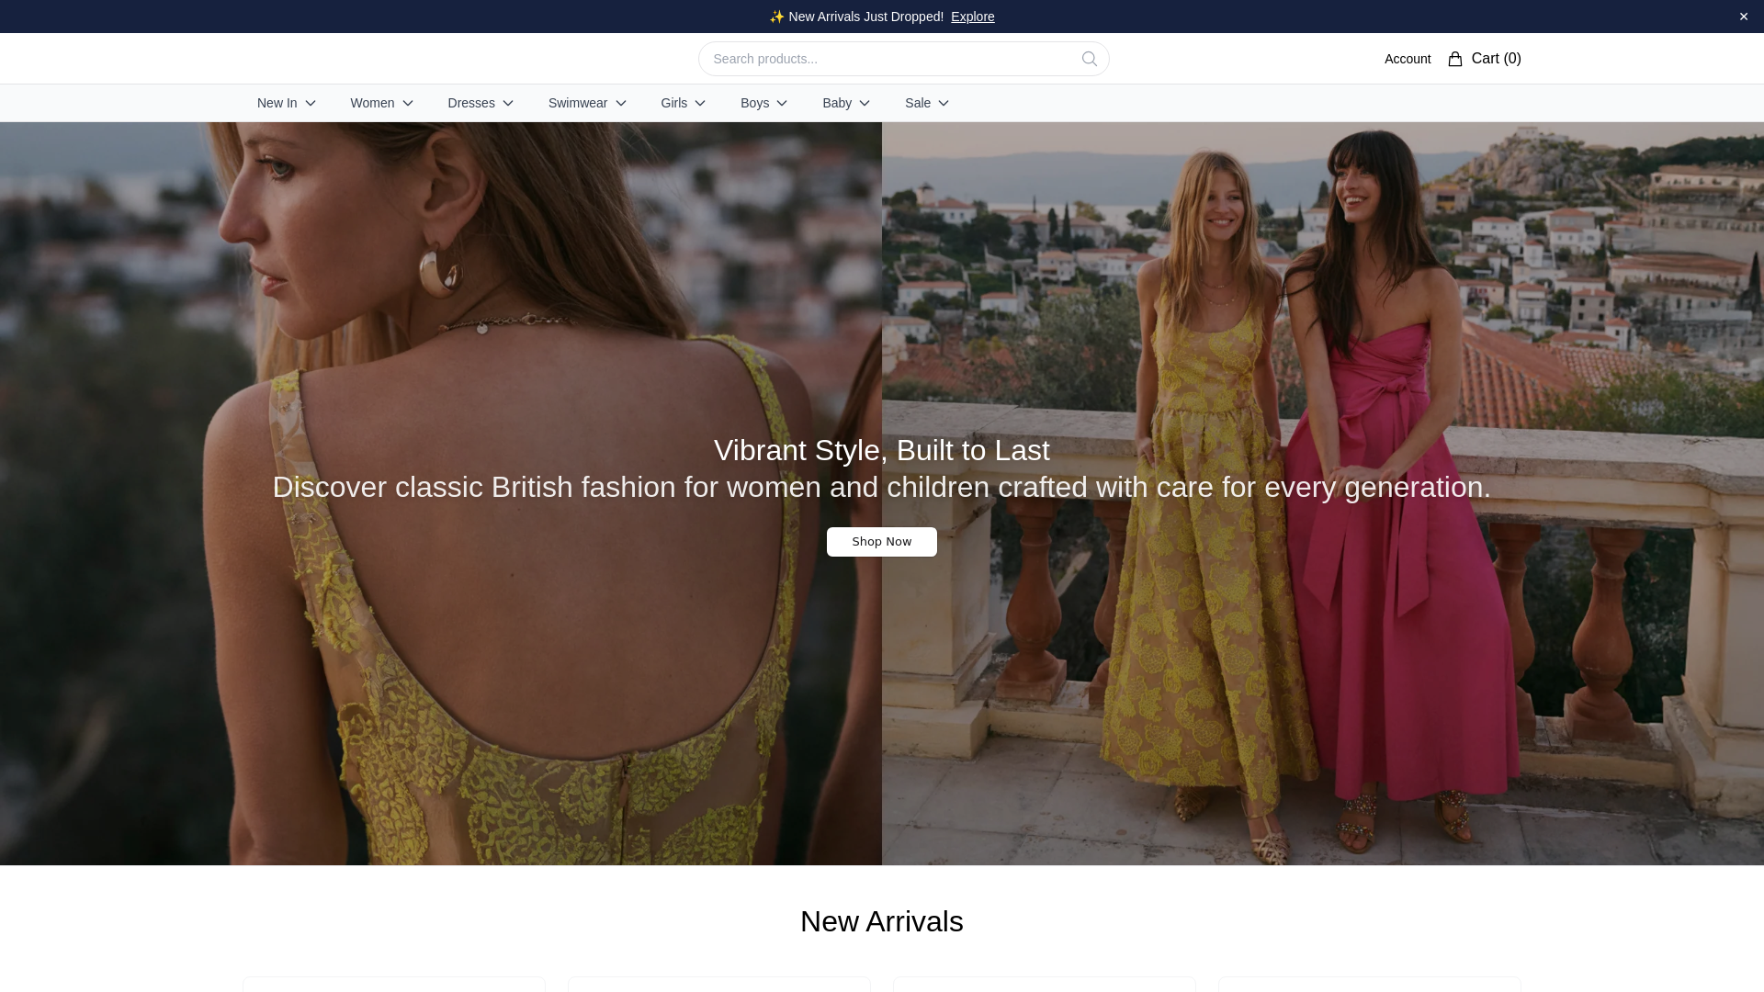Dismiss the New Arrivals announcement banner
Image resolution: width=1764 pixels, height=992 pixels.
tap(1743, 17)
